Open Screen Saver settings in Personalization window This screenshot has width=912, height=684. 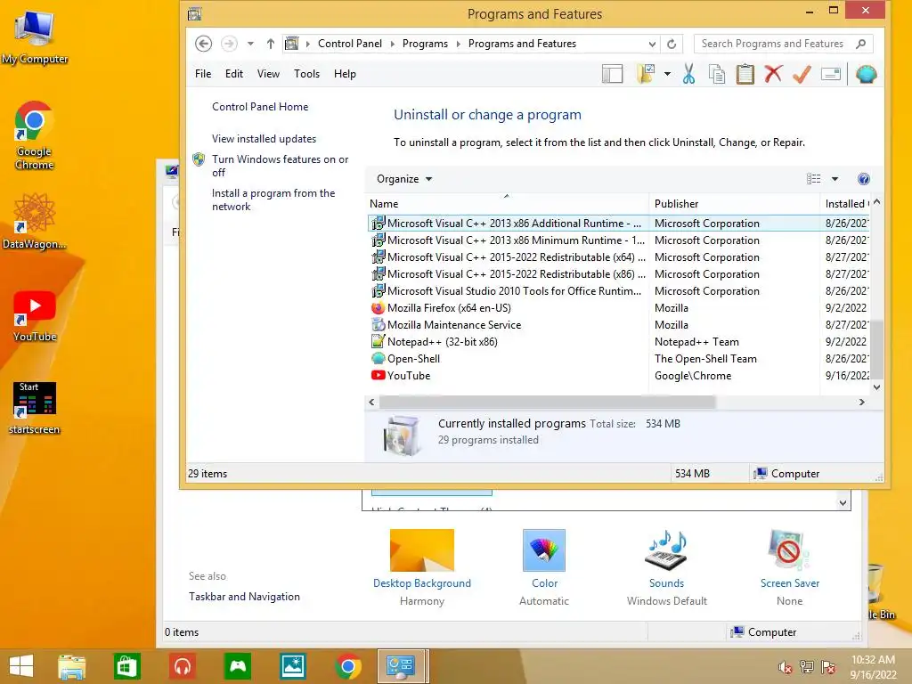(789, 567)
